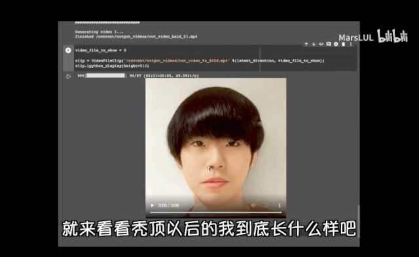The width and height of the screenshot is (419, 257).
Task: Seek along the video progress bar
Action: [215, 213]
